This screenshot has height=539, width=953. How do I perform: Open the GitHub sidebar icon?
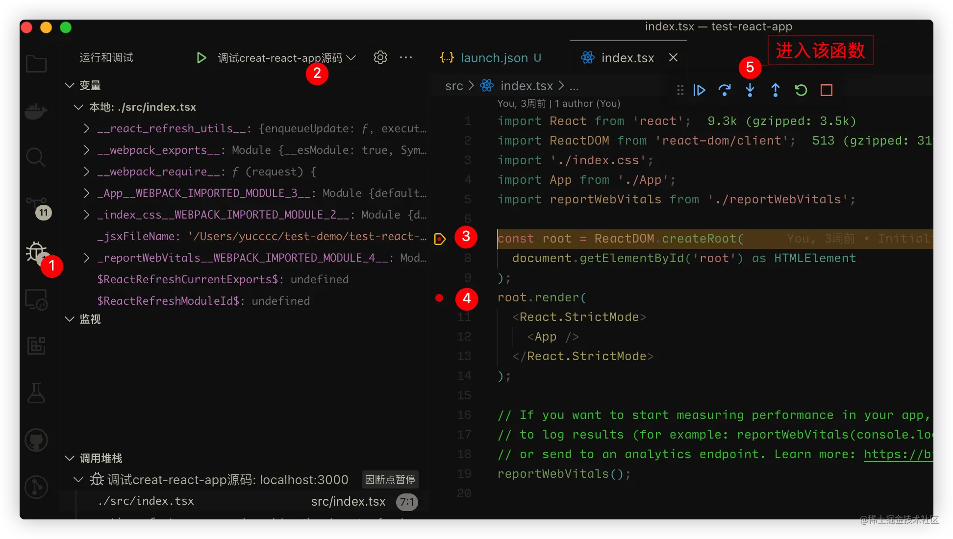click(x=36, y=440)
